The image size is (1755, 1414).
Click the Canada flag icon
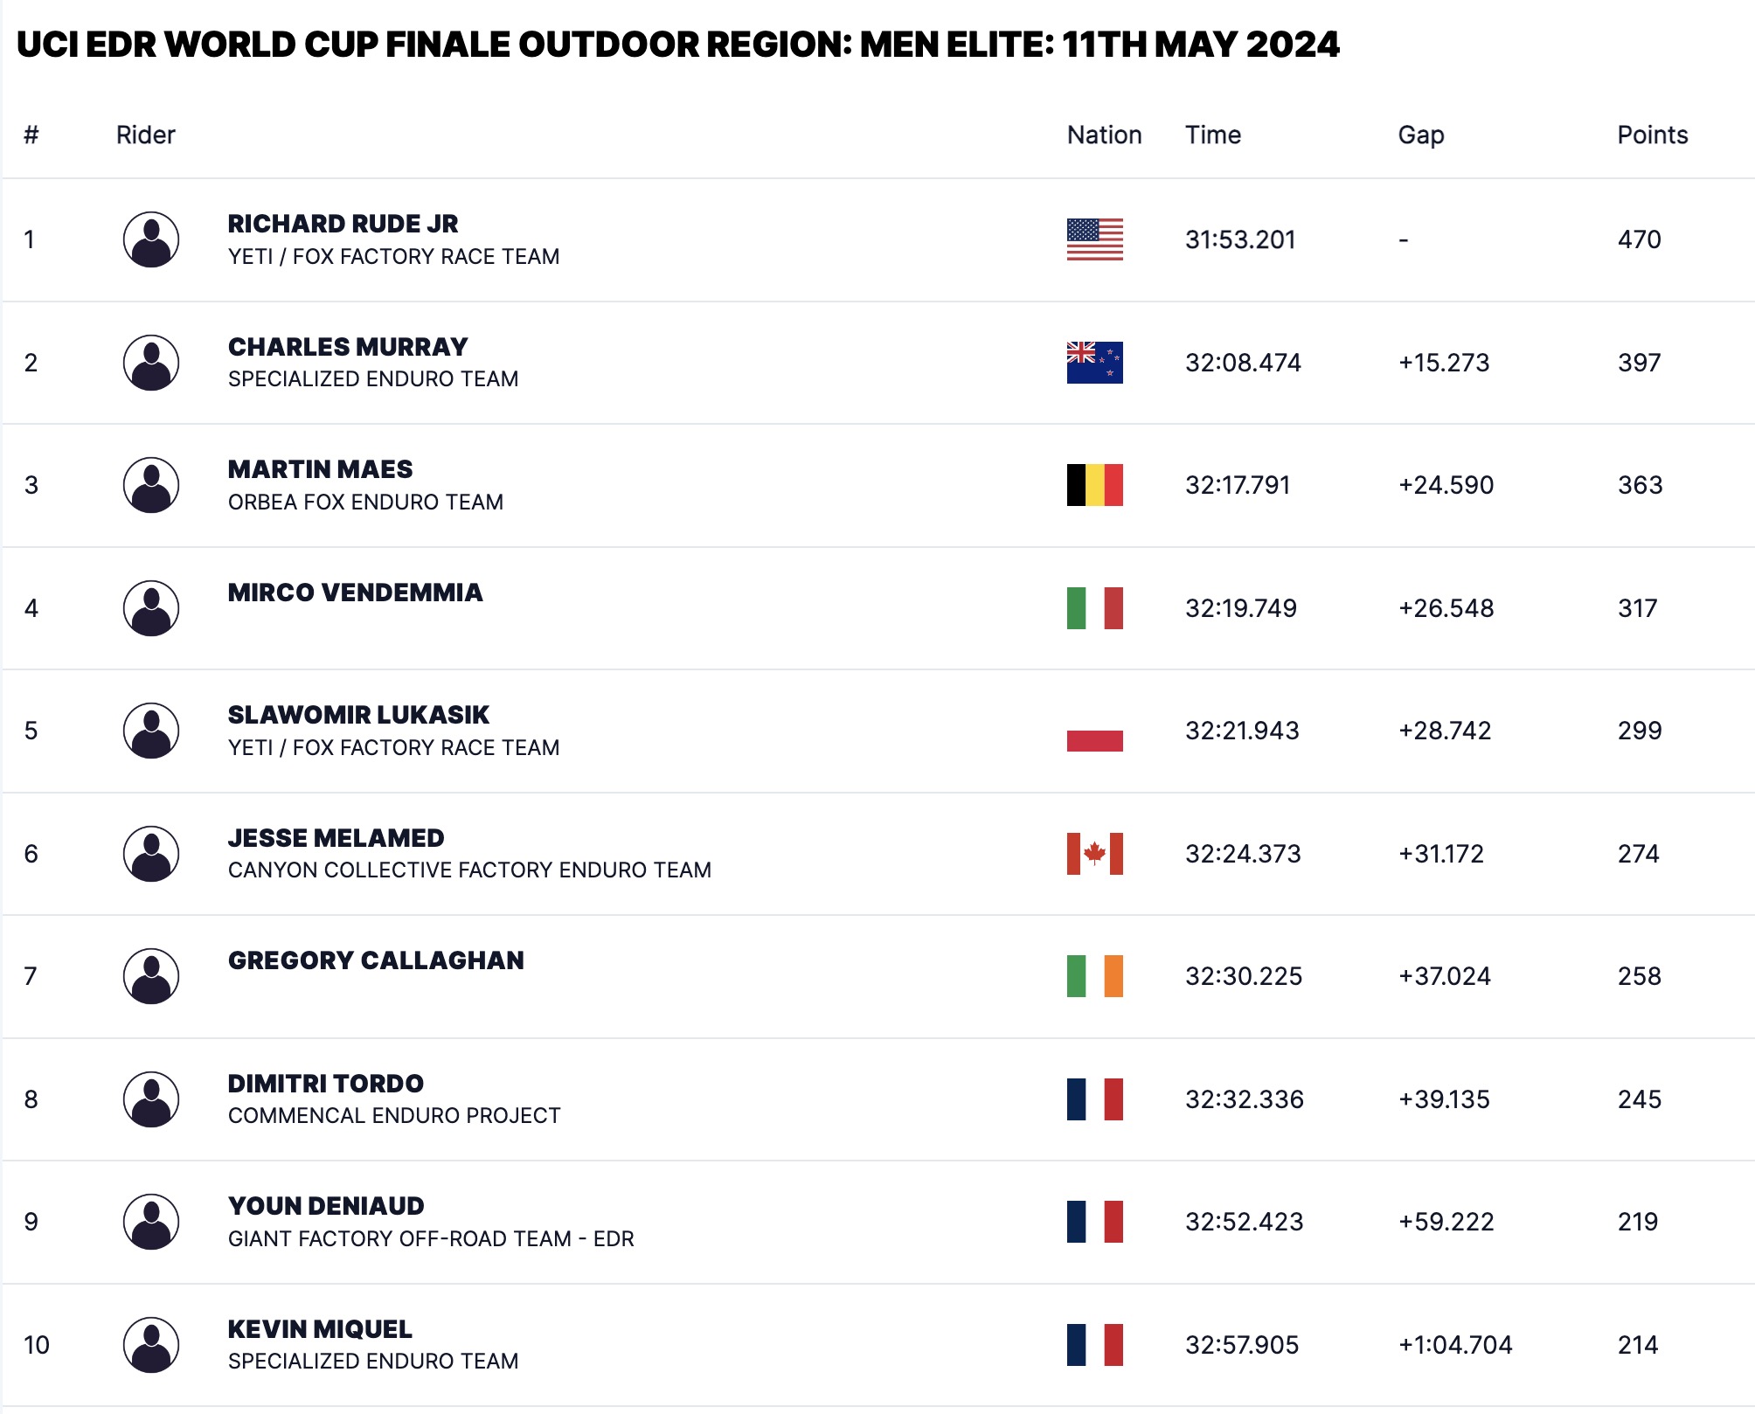[x=1094, y=854]
